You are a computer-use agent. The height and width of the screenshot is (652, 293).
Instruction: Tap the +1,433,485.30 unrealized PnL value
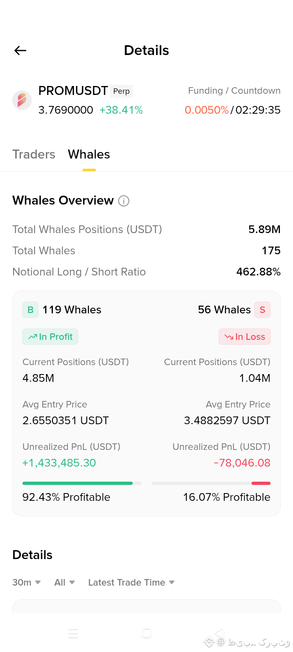(59, 463)
